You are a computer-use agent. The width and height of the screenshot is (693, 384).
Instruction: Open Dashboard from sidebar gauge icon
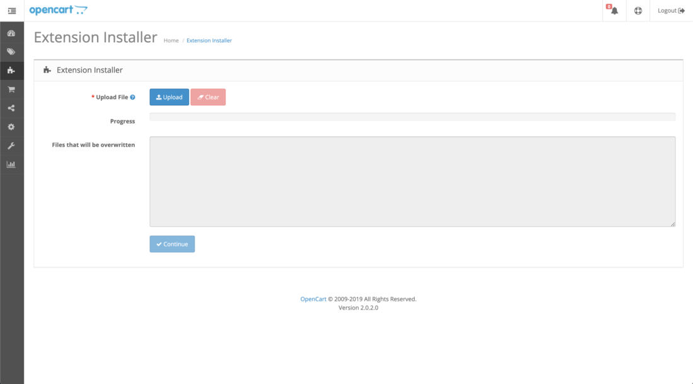tap(11, 33)
